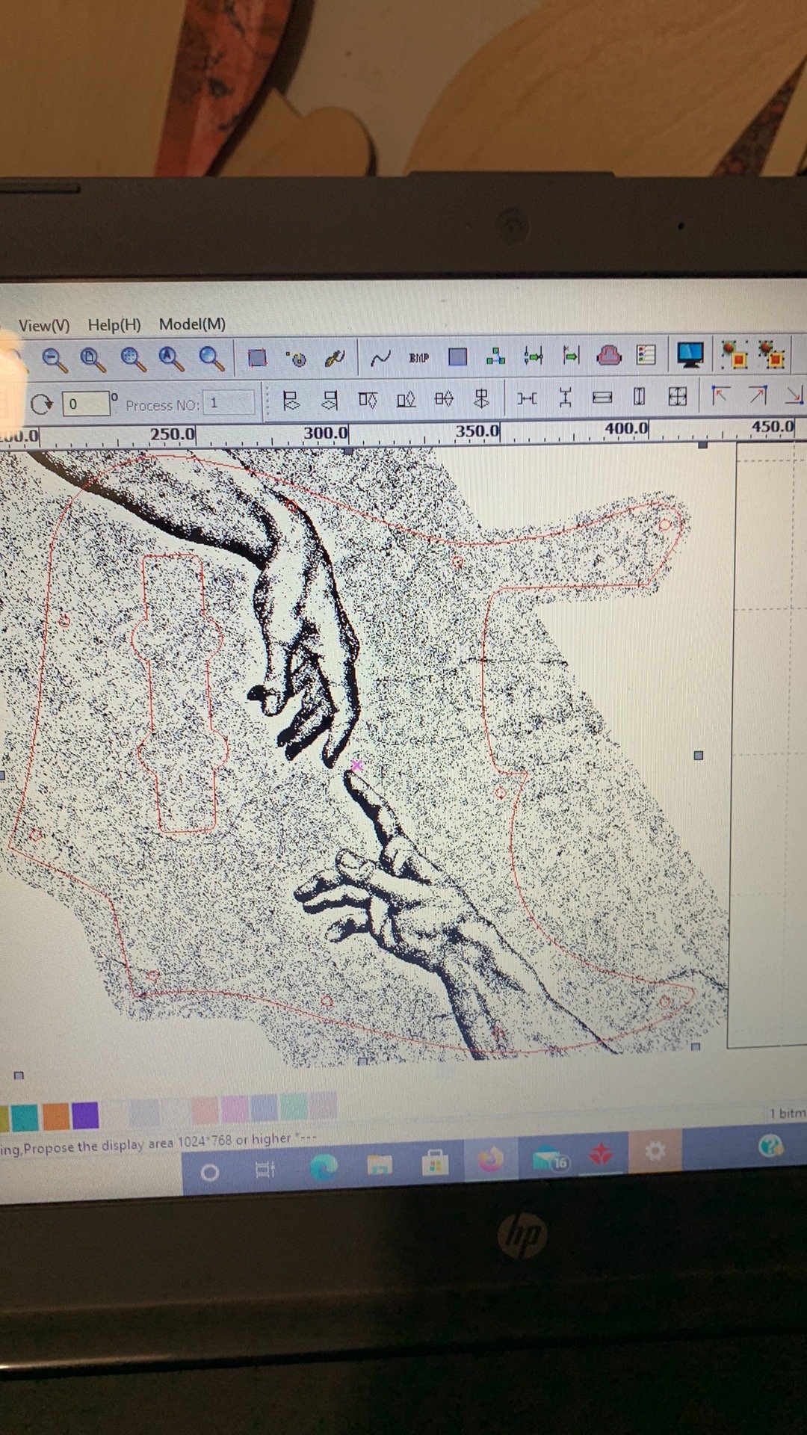
Task: Pick the purple layer color swatch
Action: click(85, 1115)
